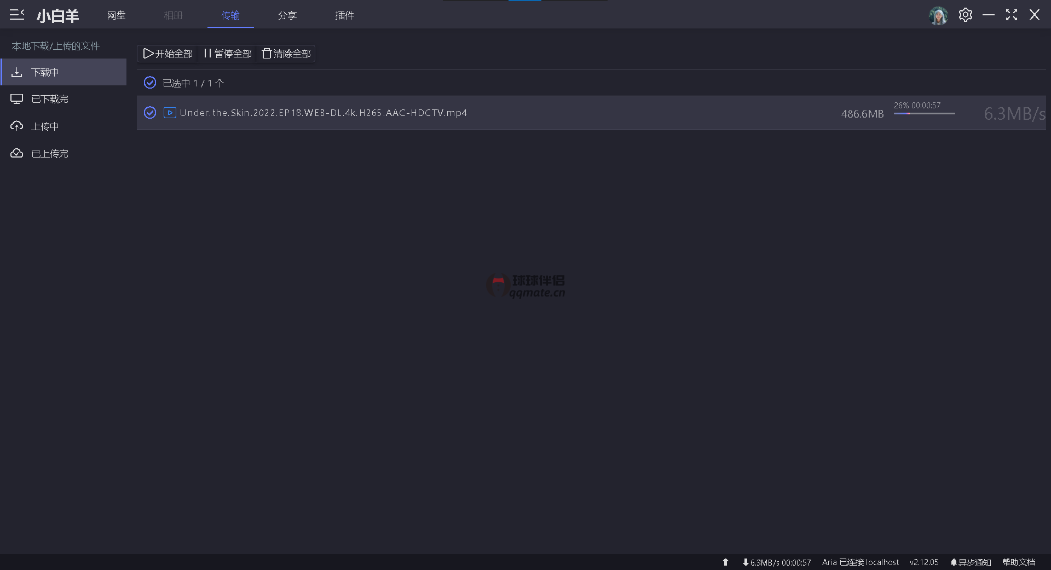1051x570 pixels.
Task: Switch to the 网盘 tab
Action: (116, 15)
